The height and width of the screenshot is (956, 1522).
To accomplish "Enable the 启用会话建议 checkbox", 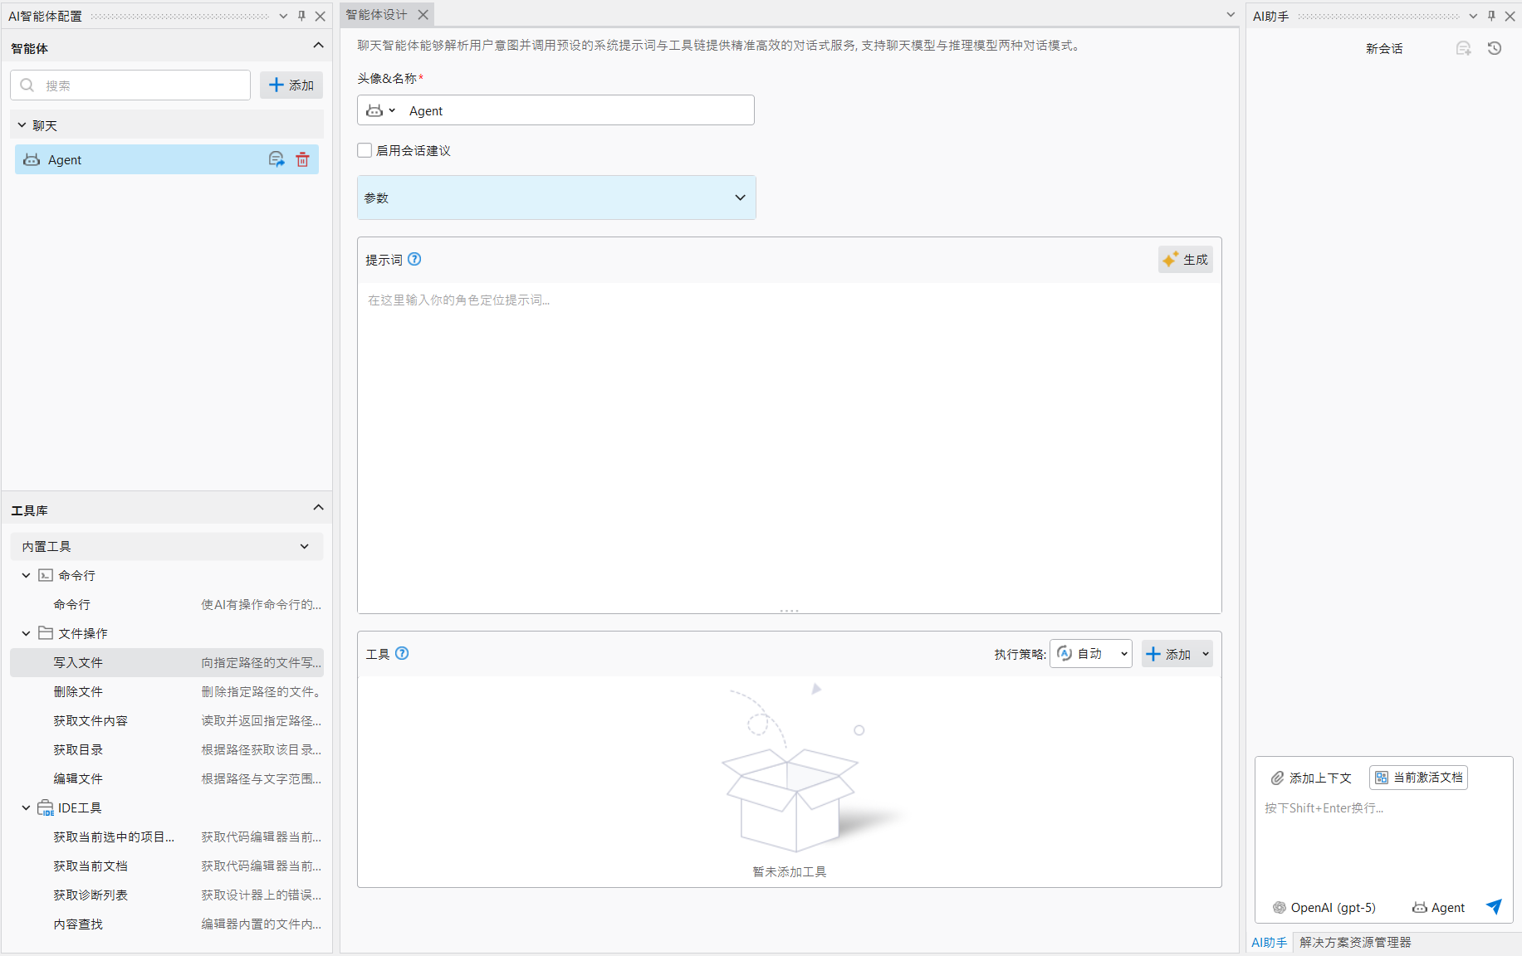I will coord(365,150).
